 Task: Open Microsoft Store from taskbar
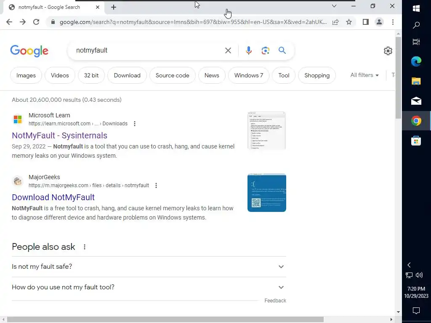tap(416, 140)
